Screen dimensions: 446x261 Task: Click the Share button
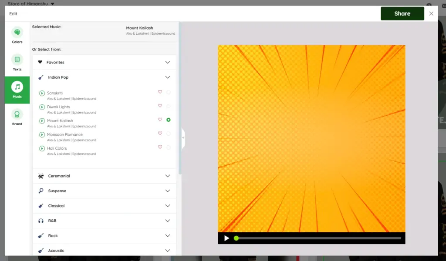pos(402,13)
